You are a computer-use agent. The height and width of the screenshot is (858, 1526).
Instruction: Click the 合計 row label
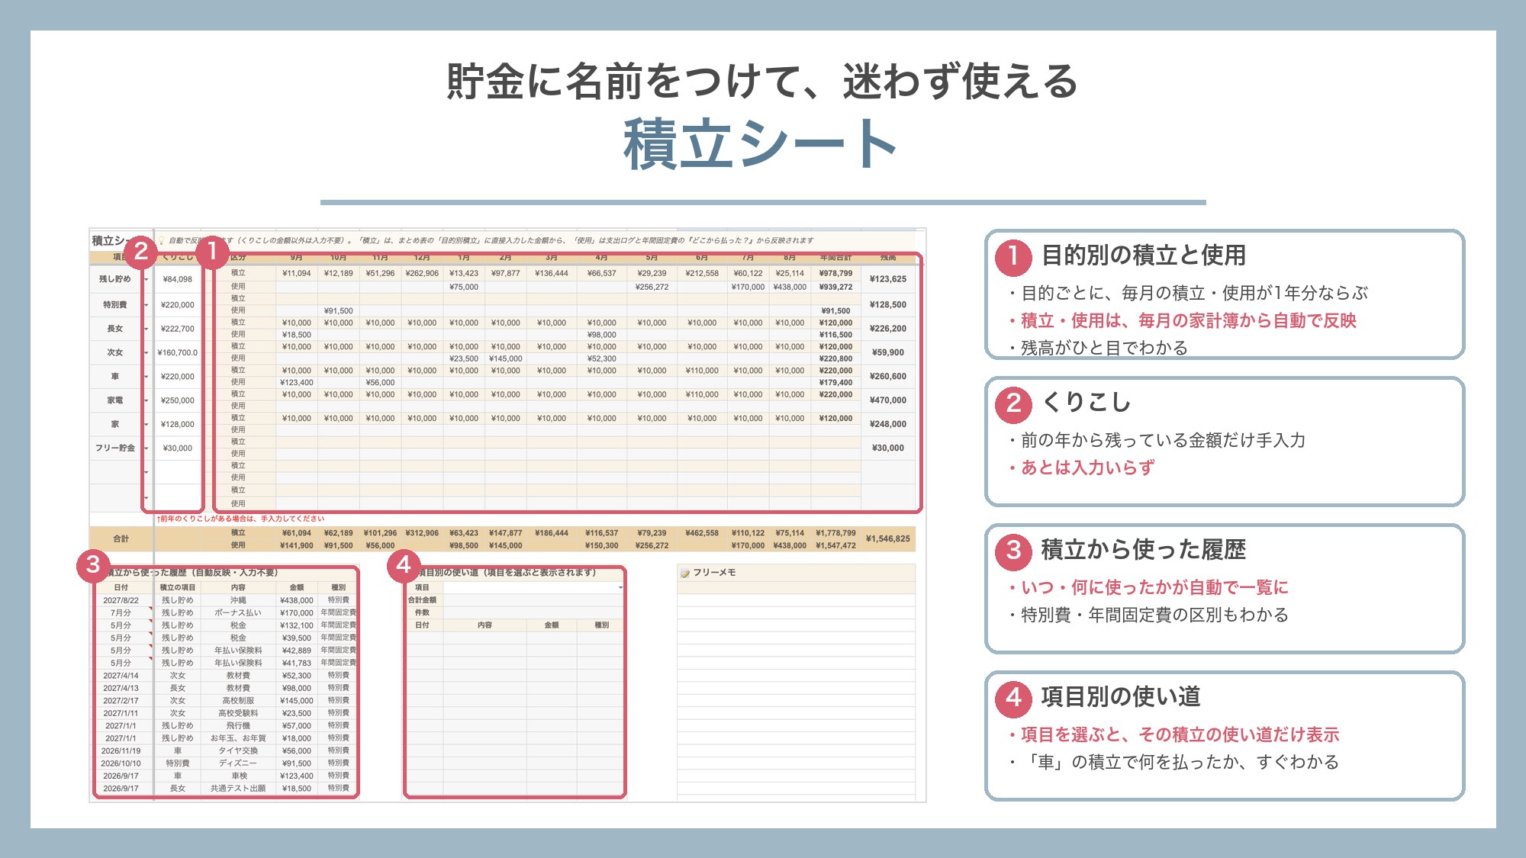(x=121, y=538)
